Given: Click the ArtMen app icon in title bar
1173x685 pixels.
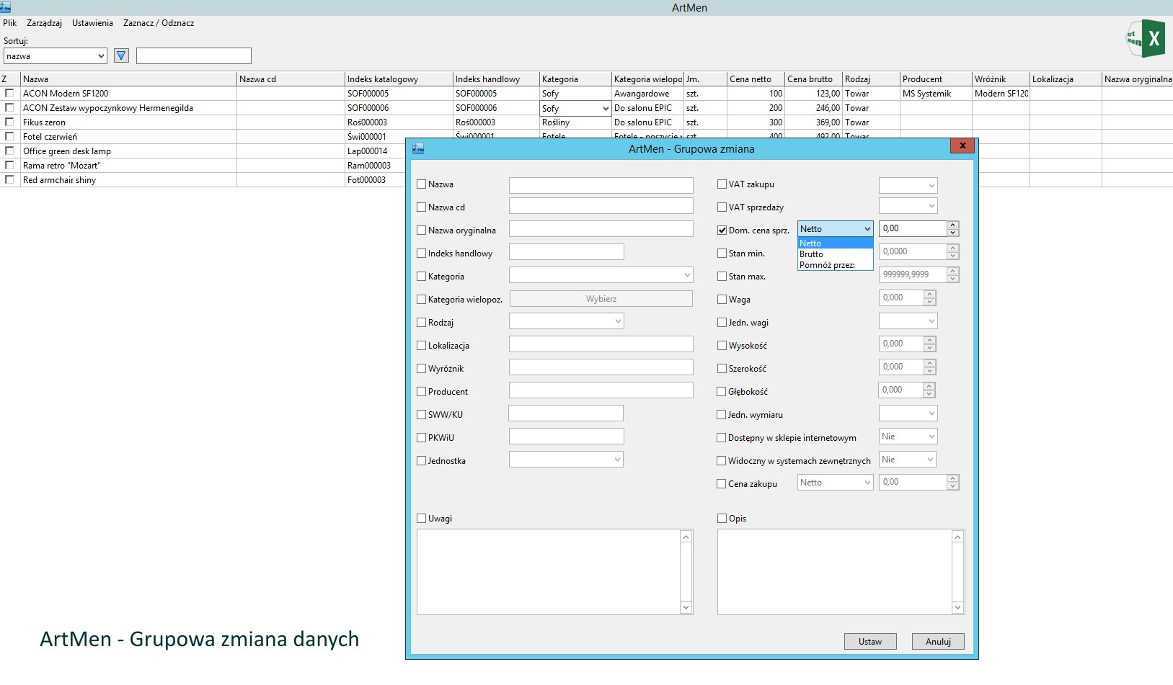Looking at the screenshot, I should click(x=5, y=6).
